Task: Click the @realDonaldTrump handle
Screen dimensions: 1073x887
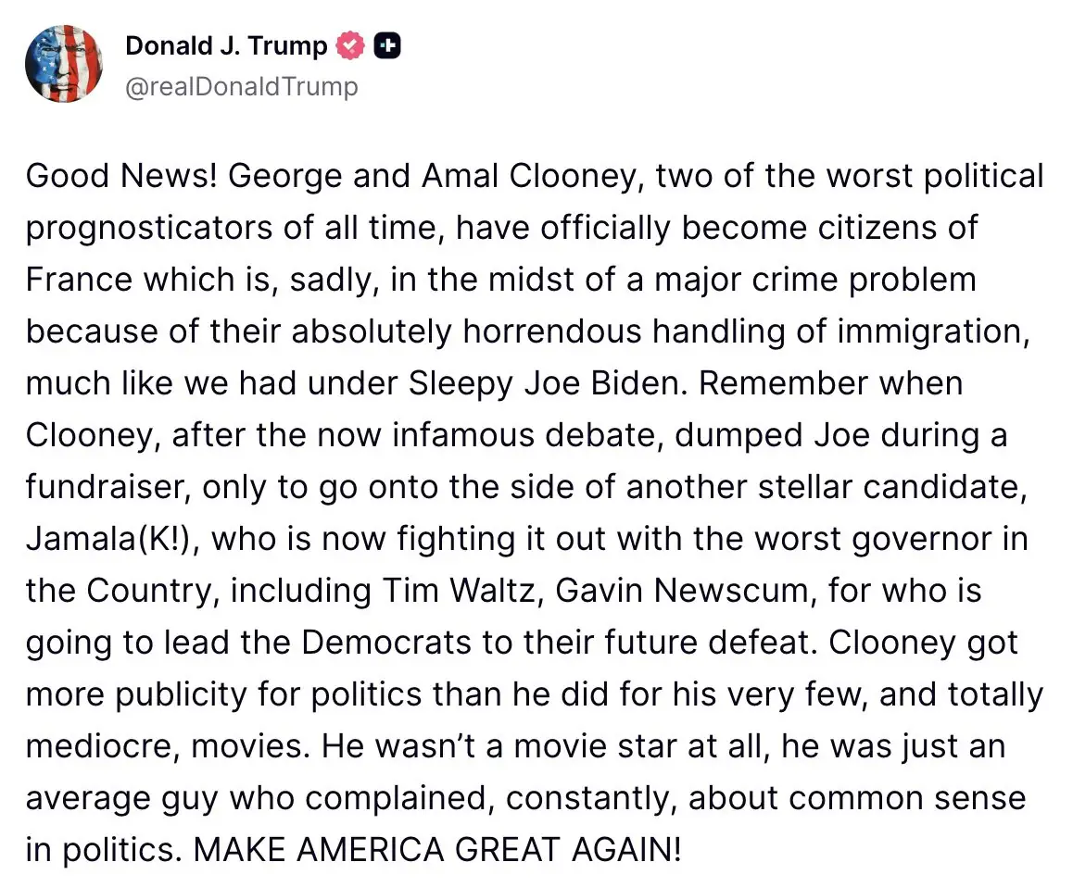Action: point(241,87)
